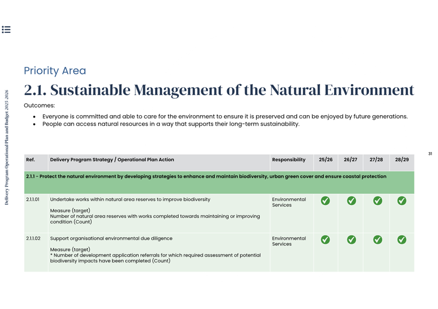Select the 25/26 column header

click(x=326, y=160)
